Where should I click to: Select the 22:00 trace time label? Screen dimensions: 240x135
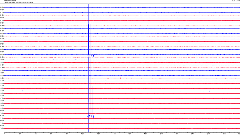pyautogui.click(x=2, y=121)
